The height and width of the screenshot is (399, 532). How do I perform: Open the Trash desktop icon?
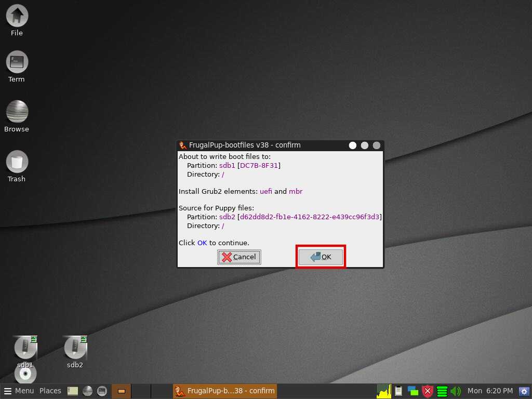click(17, 162)
